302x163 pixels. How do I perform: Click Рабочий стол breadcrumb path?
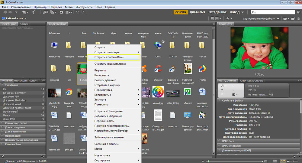(x=14, y=18)
